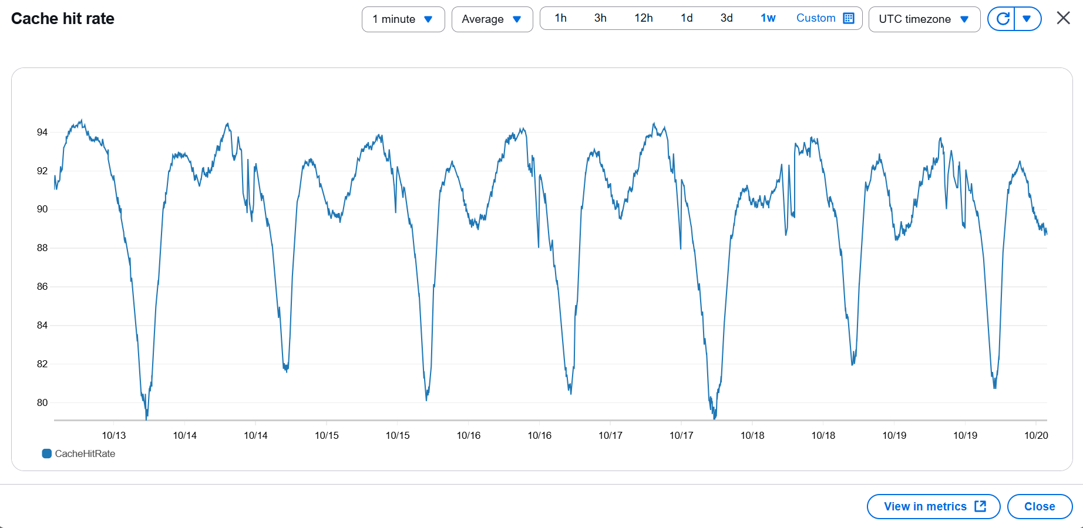Expand the 1 minute period dropdown
Viewport: 1083px width, 528px height.
point(403,19)
